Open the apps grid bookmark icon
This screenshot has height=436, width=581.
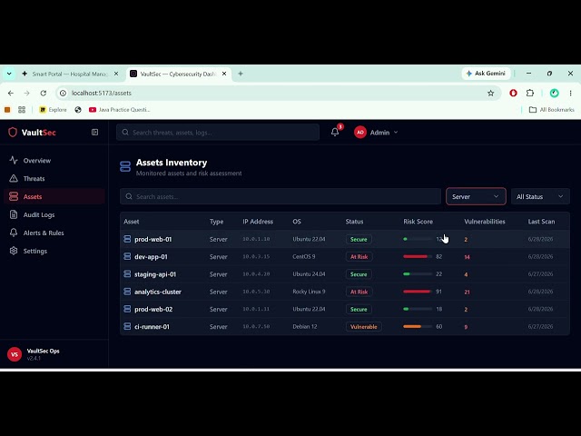pos(22,110)
